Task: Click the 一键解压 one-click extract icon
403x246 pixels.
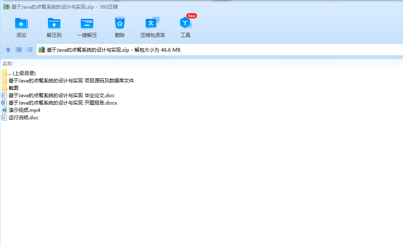Action: point(87,23)
